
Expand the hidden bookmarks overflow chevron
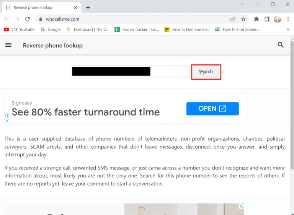(x=287, y=30)
